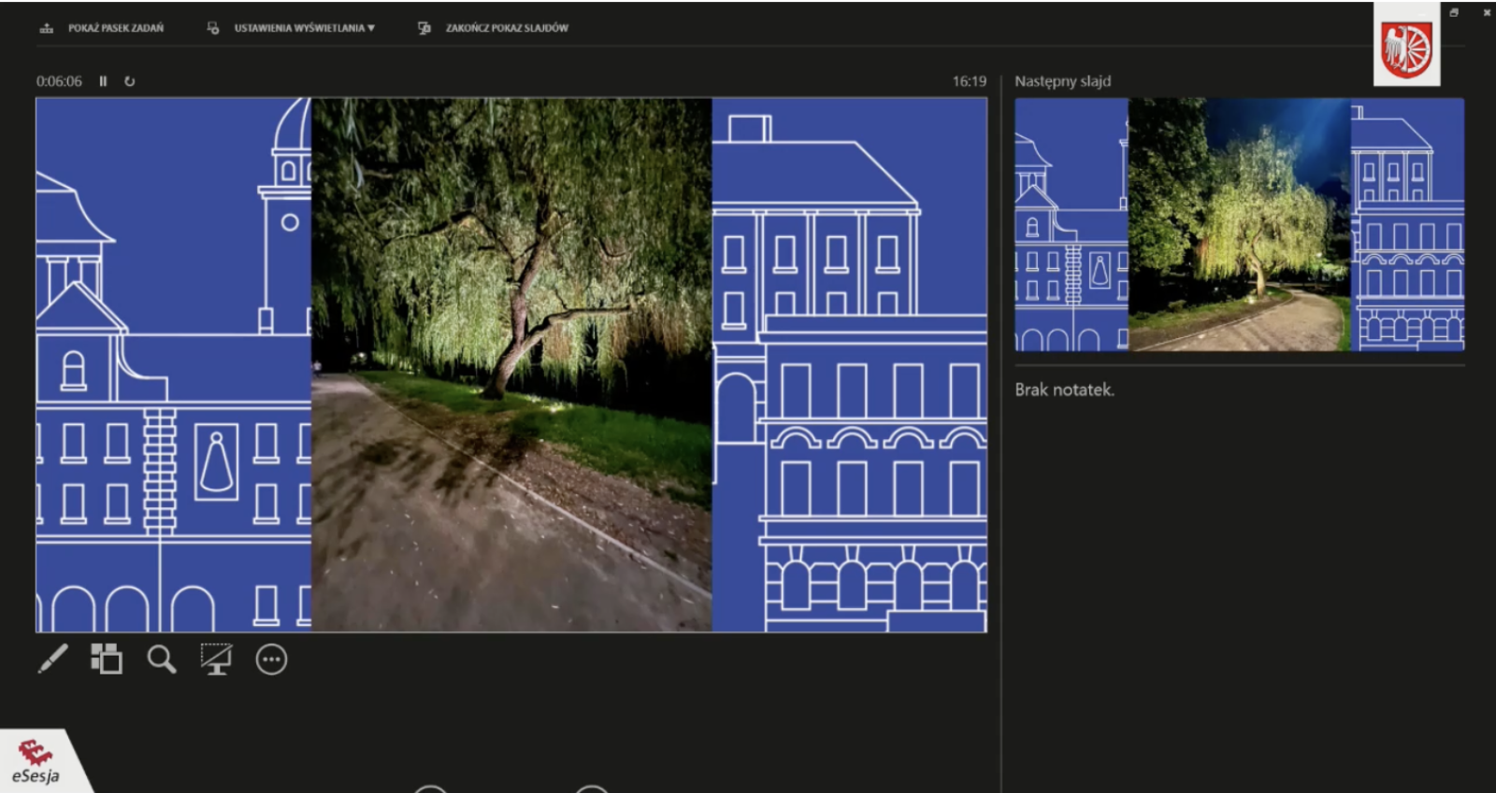Open the see all slides grid

(107, 659)
